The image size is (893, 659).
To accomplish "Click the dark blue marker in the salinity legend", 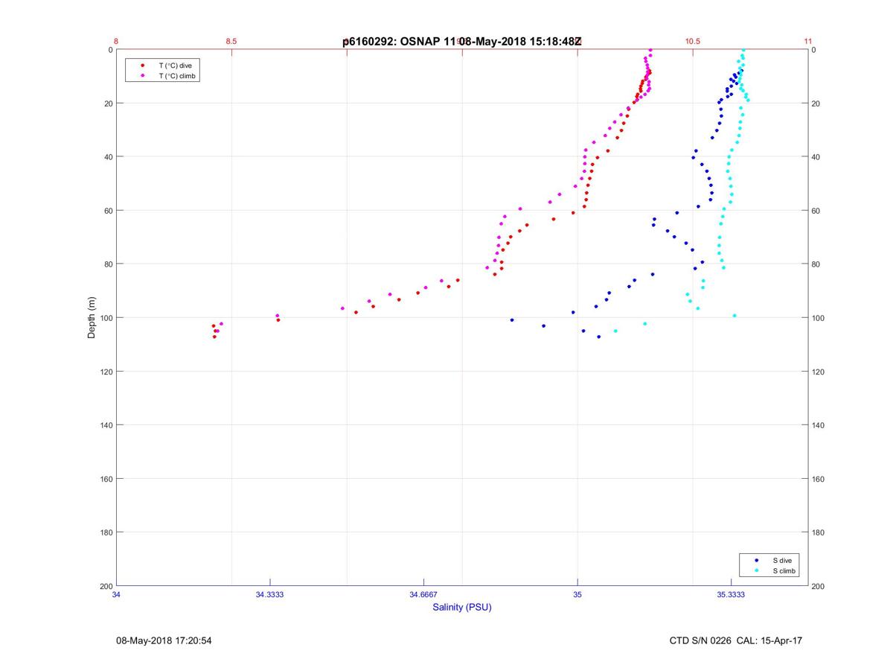I will (x=757, y=560).
